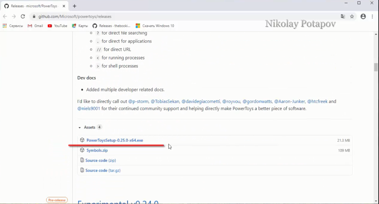This screenshot has height=204, width=379.
Task: Click the package icon beside Symbols.zip
Action: [82, 150]
